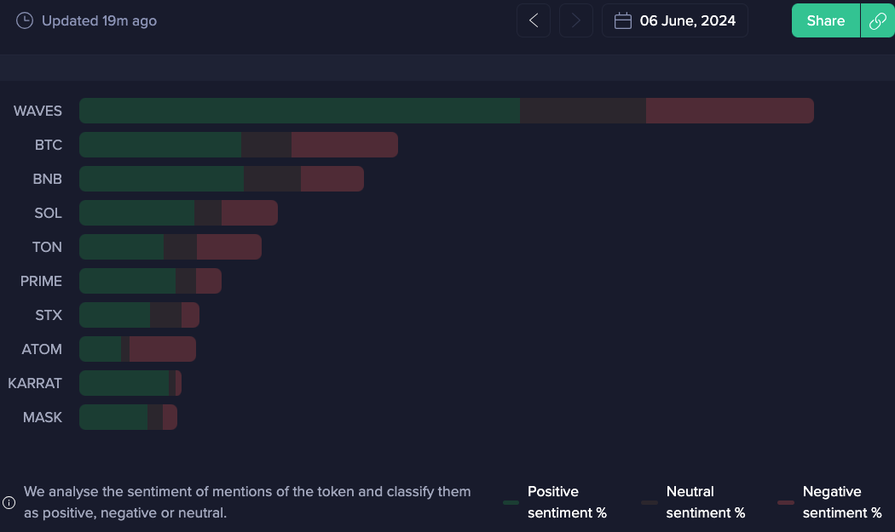Screen dimensions: 895x532
Task: Click the SOL label
Action: (x=48, y=214)
